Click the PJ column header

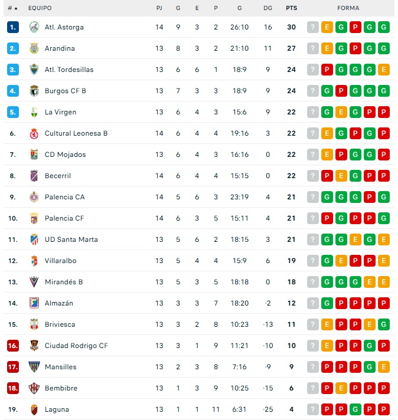[x=159, y=8]
